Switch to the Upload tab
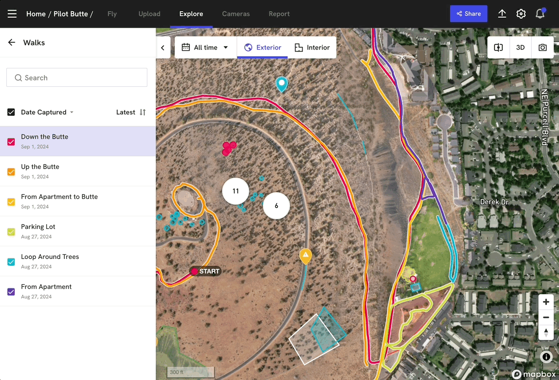Screen dimensions: 559x380 coord(149,14)
